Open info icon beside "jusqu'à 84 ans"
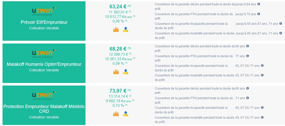The width and height of the screenshot is (285, 126). pos(259,4)
